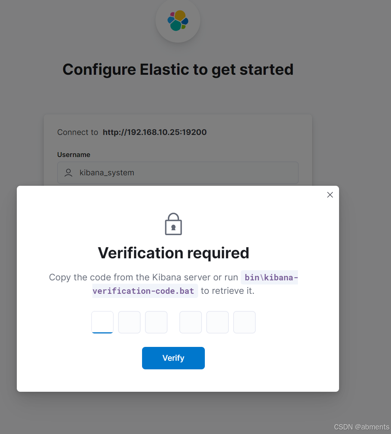This screenshot has height=434, width=391.
Task: Select the sixth verification code box
Action: [244, 322]
